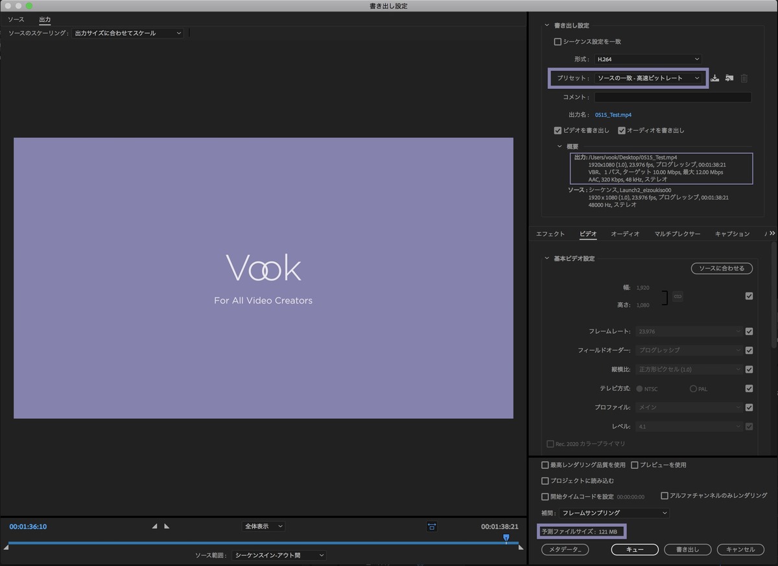
Task: Click the Vook video preview frame
Action: (x=263, y=278)
